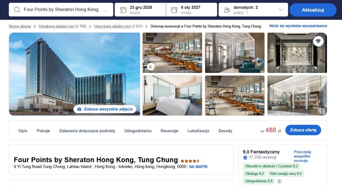This screenshot has width=342, height=185.
Task: Open check-in calendar icon for 23 gru 2026
Action: (x=123, y=10)
